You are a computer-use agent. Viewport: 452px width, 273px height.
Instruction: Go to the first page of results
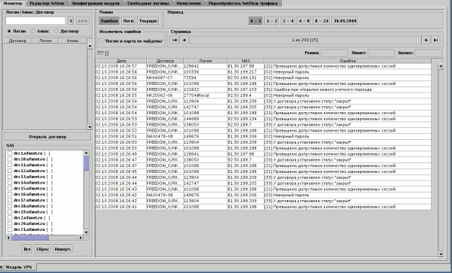[x=175, y=41]
